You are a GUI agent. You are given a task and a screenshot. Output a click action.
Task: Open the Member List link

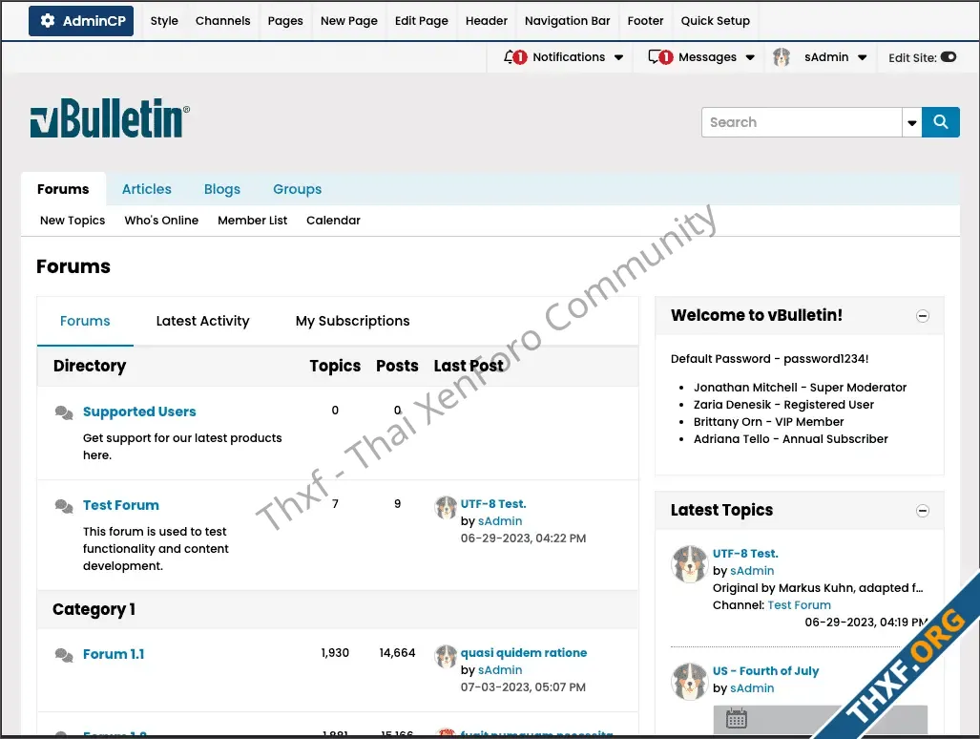[253, 220]
